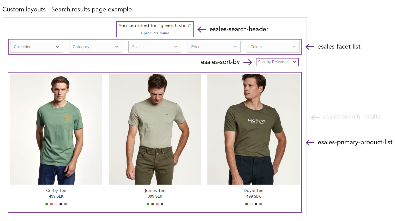Open the Colour filter dropdown
The width and height of the screenshot is (395, 221).
(273, 47)
